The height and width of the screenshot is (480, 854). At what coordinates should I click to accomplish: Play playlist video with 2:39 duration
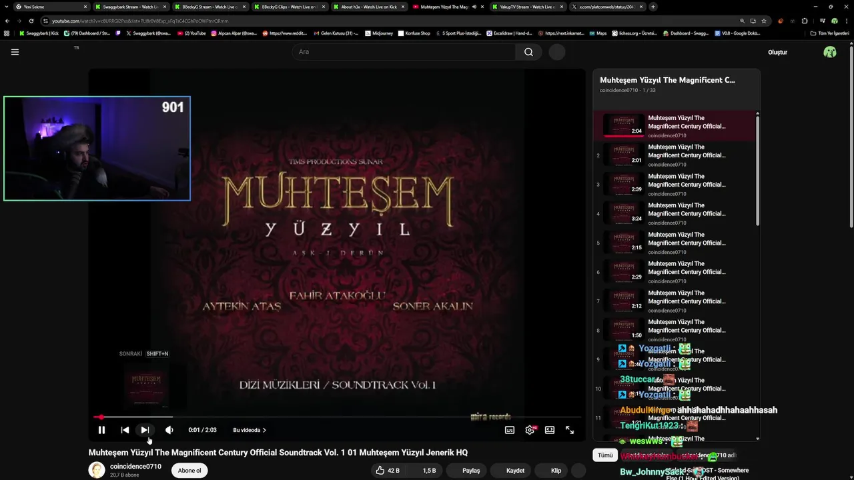click(675, 185)
